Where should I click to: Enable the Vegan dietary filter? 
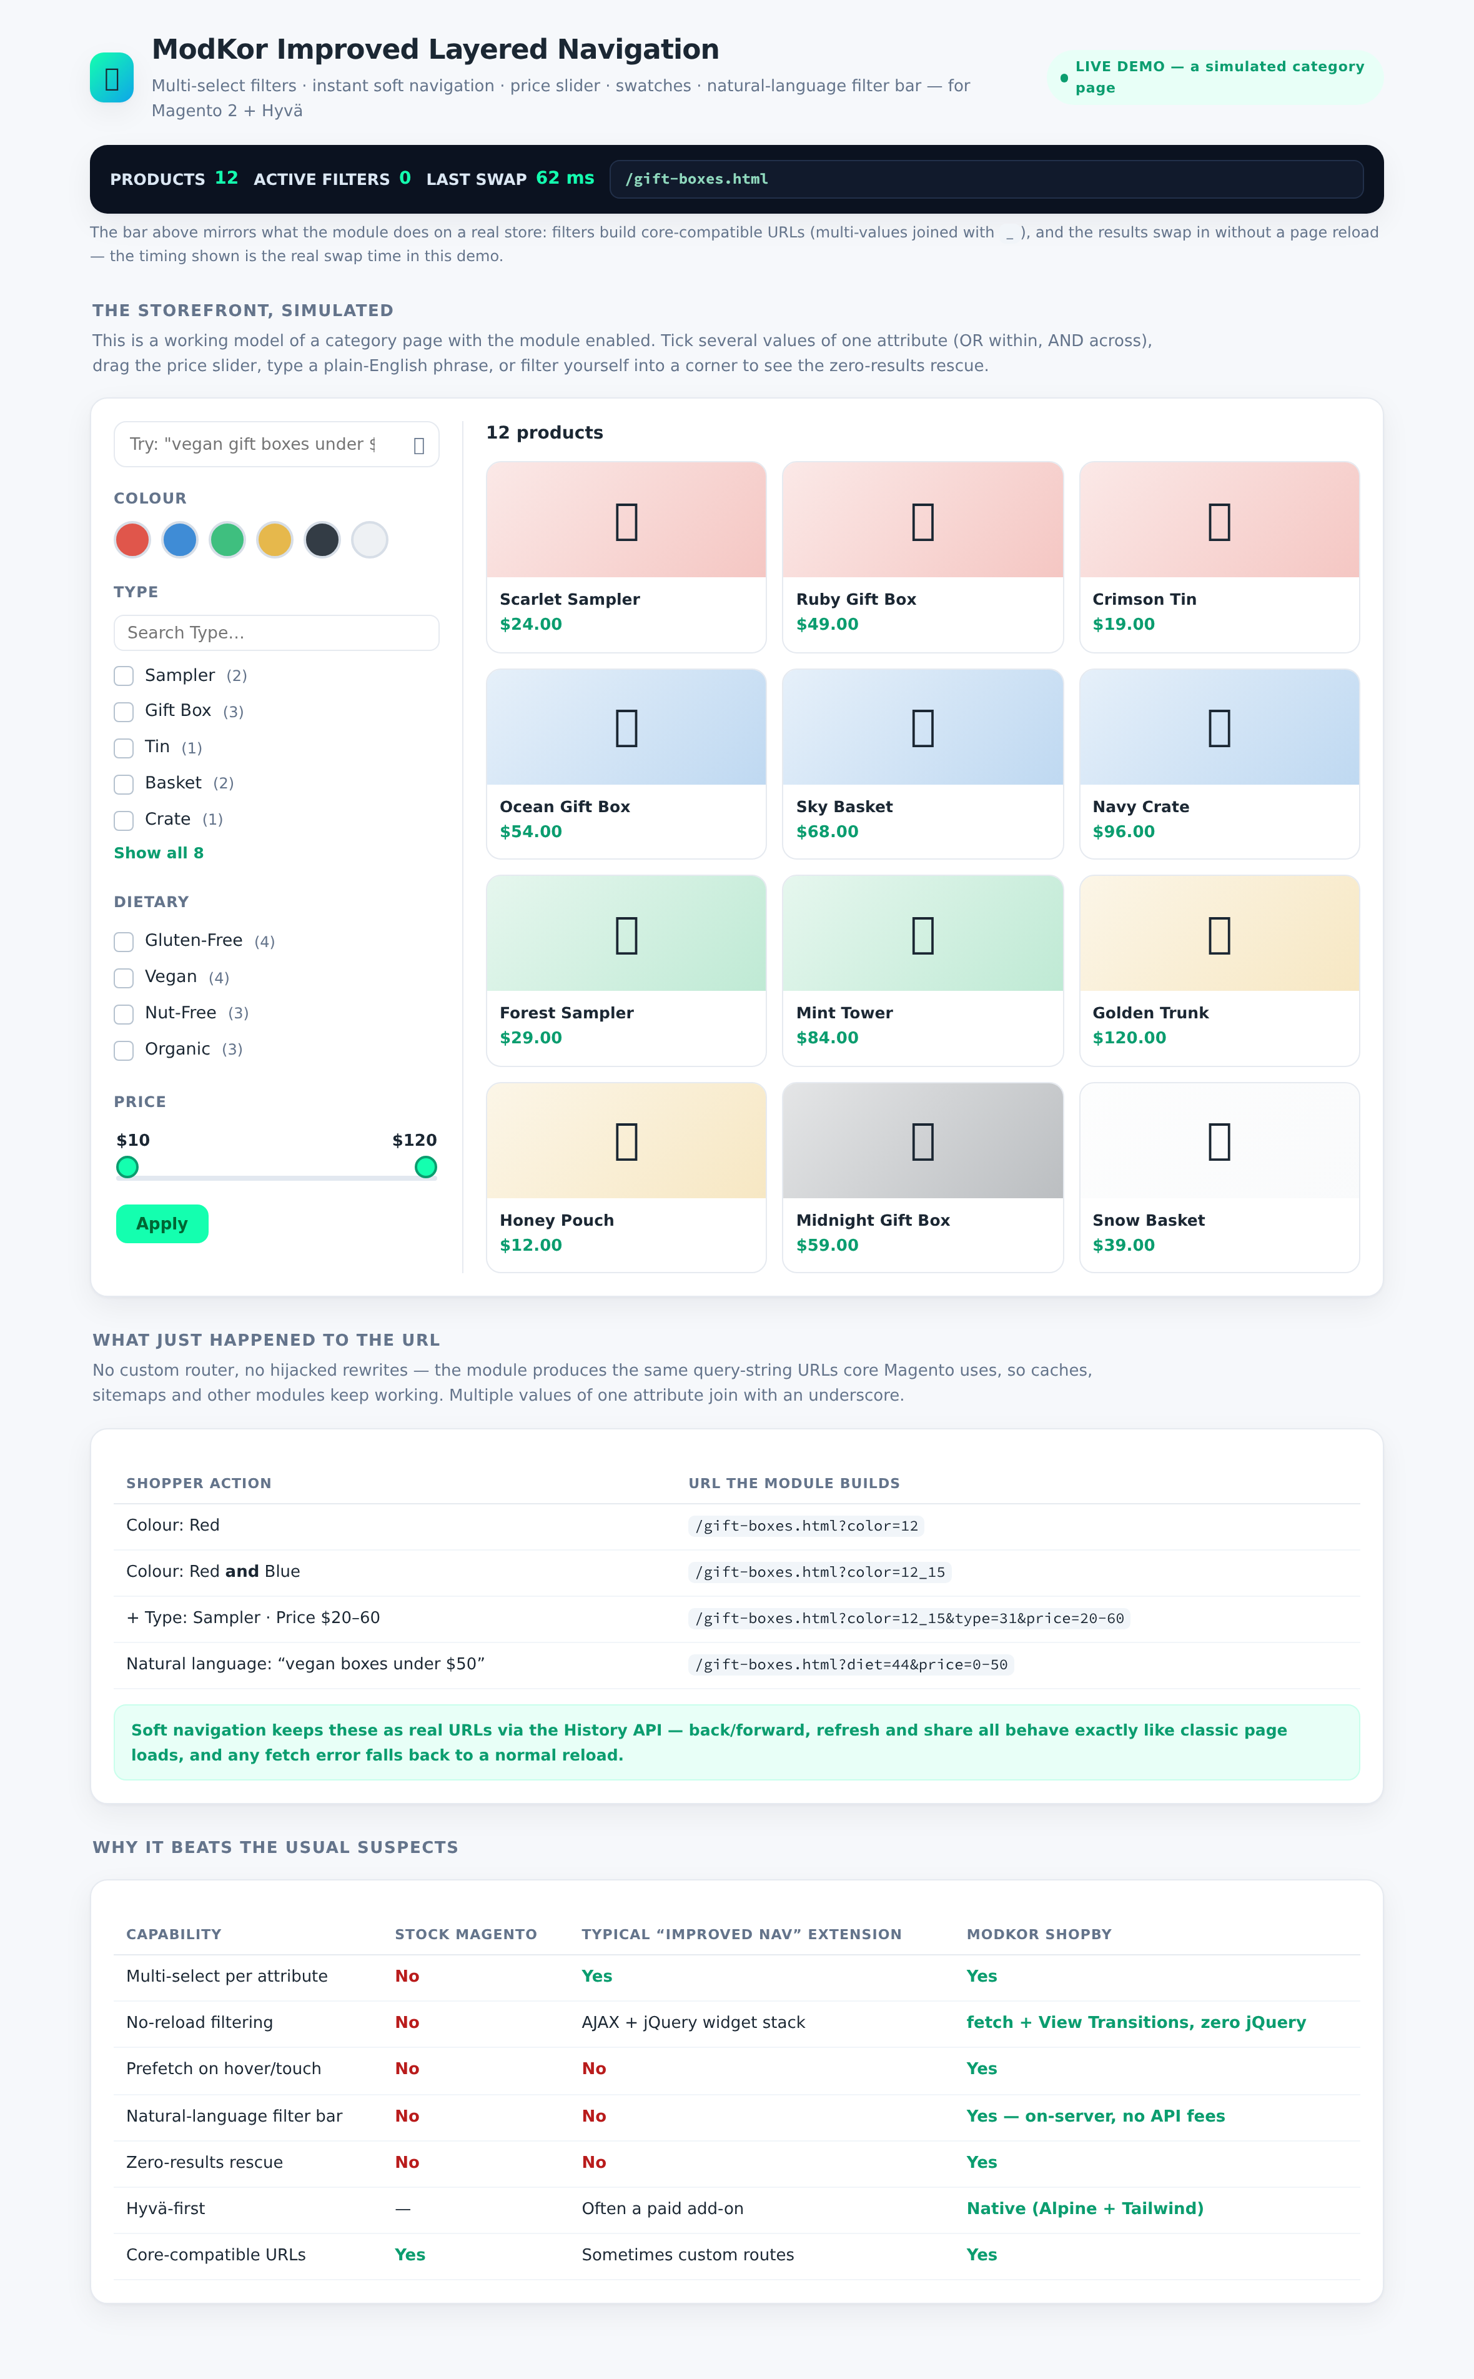pyautogui.click(x=124, y=977)
